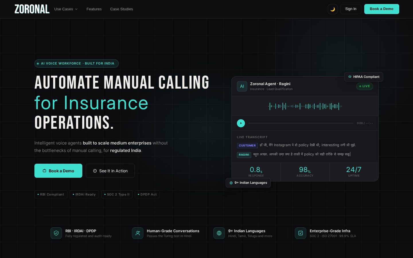Click Book a Demo in header
Image resolution: width=413 pixels, height=258 pixels.
(382, 9)
